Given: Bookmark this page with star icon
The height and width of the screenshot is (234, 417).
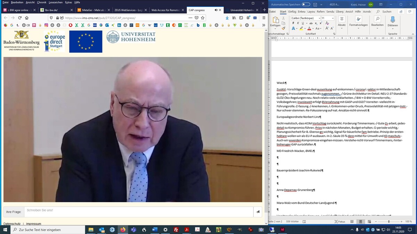Looking at the screenshot, I should pyautogui.click(x=203, y=18).
